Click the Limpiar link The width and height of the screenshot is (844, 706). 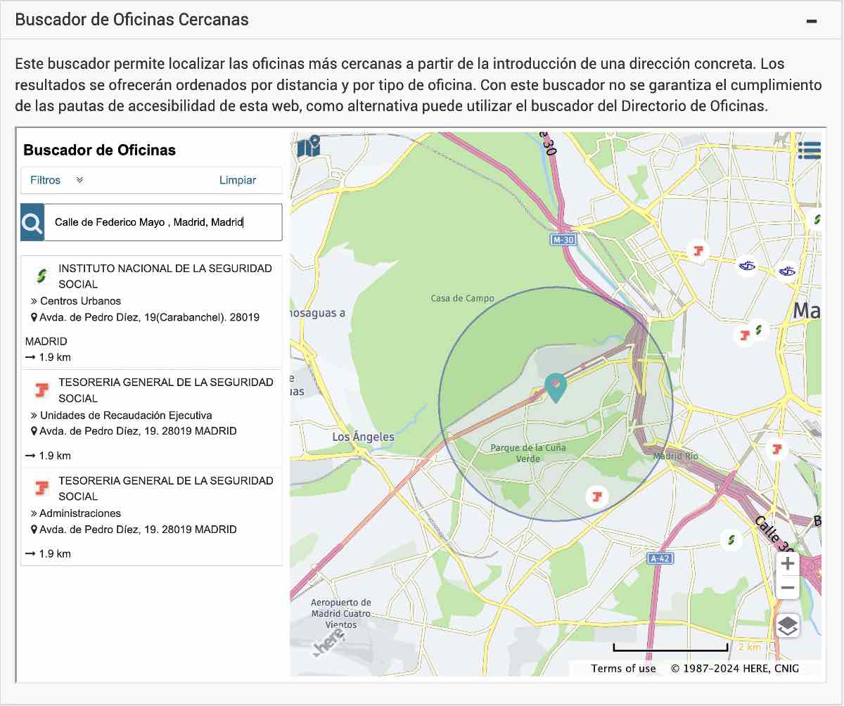[238, 180]
